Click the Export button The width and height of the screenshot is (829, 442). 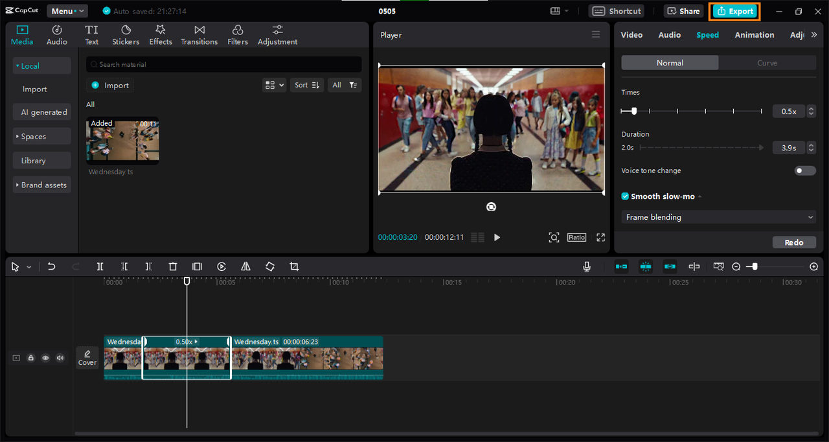[x=735, y=11]
